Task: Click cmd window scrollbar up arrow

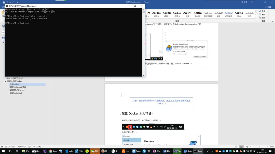Action: [144, 9]
